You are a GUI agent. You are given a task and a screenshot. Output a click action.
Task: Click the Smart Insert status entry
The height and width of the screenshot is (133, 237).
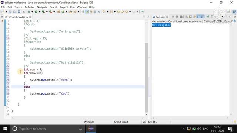pos(121,122)
